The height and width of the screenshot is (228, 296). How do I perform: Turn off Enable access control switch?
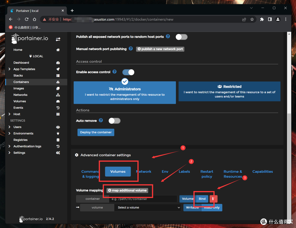click(x=128, y=72)
